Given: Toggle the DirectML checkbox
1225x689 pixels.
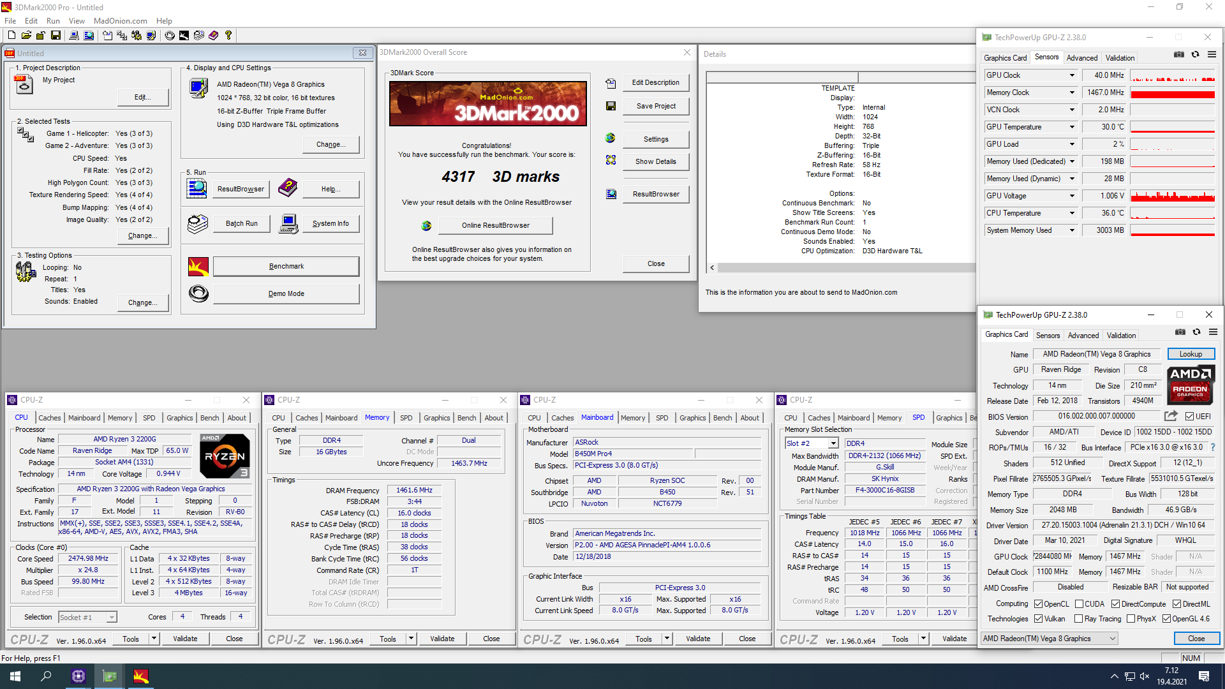Looking at the screenshot, I should pos(1177,604).
